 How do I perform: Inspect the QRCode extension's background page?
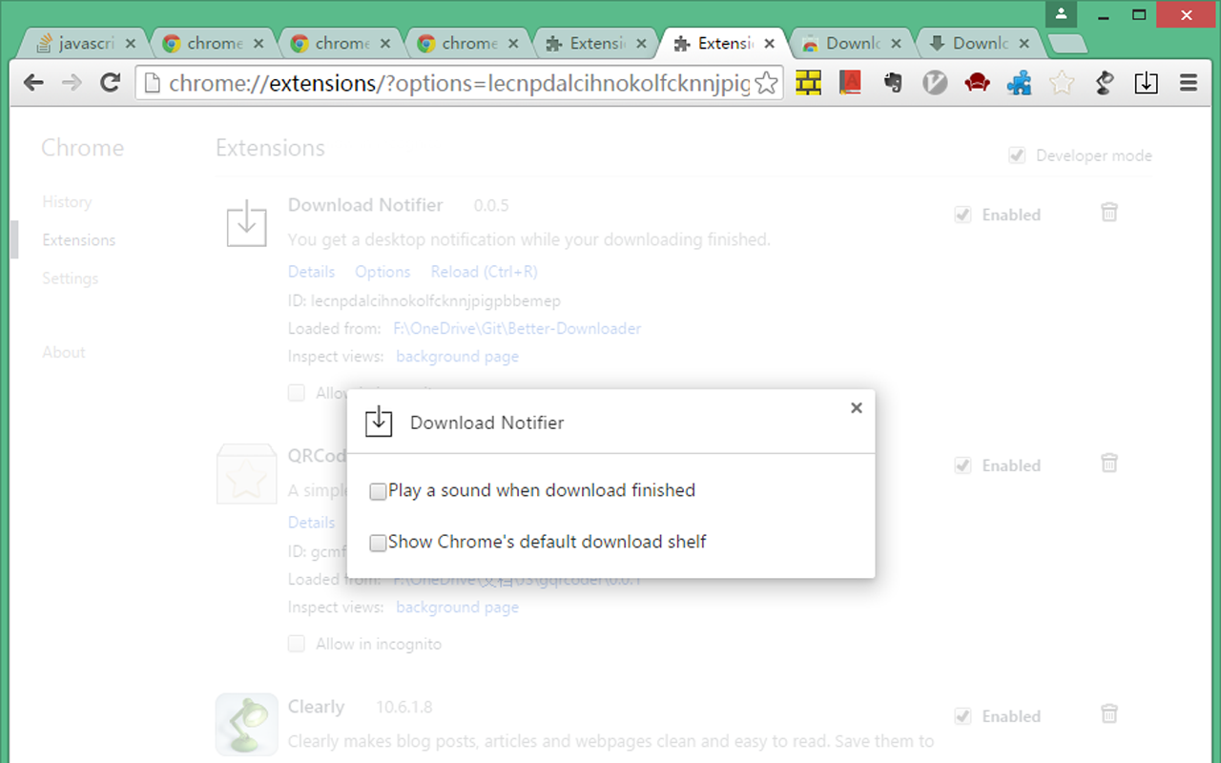(x=458, y=608)
